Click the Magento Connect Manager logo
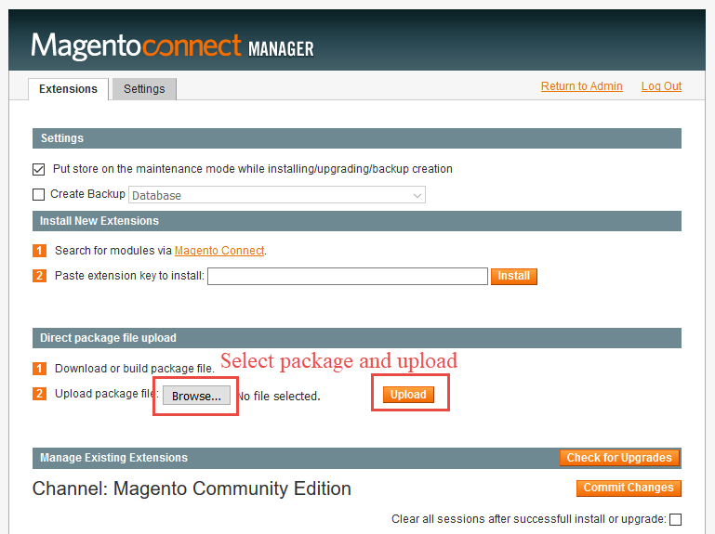Viewport: 715px width, 534px height. click(172, 46)
